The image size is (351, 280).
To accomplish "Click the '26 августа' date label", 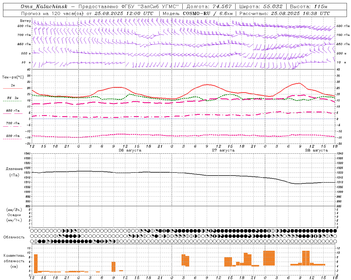I will pos(130,150).
